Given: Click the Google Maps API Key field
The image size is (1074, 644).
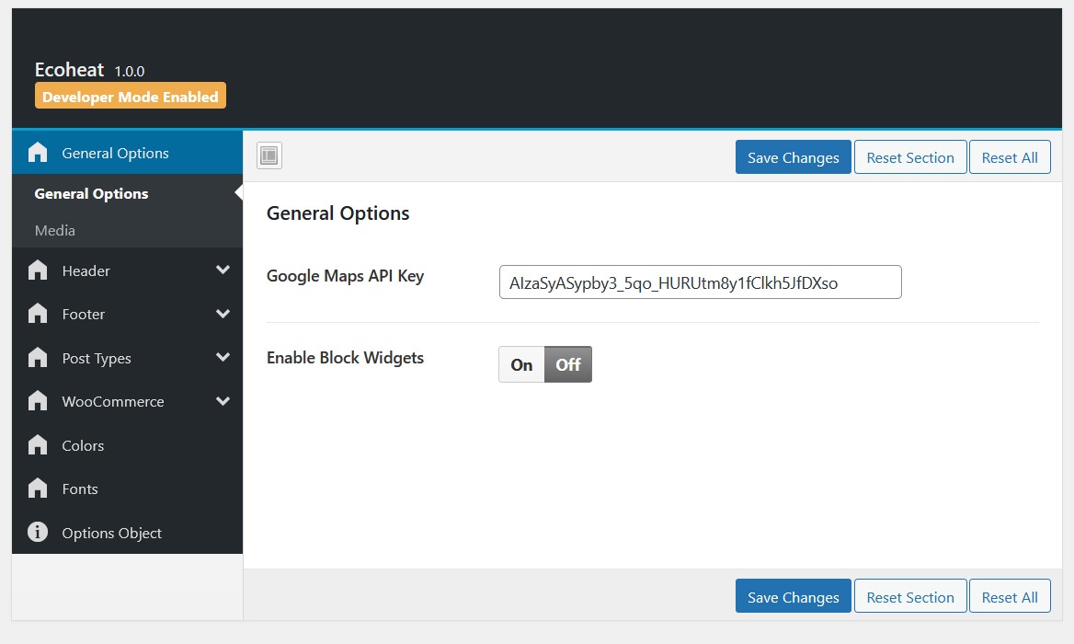Looking at the screenshot, I should (x=700, y=282).
